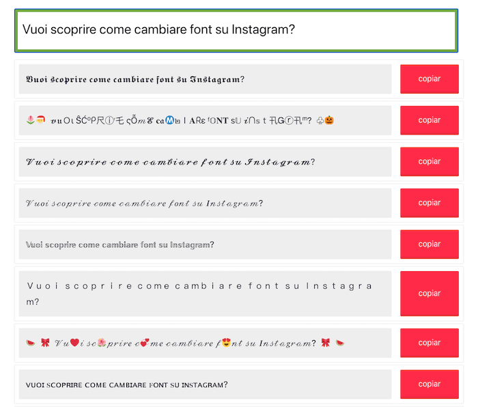This screenshot has height=407, width=478.
Task: Click the leftmost watermelon emoji
Action: (x=30, y=343)
